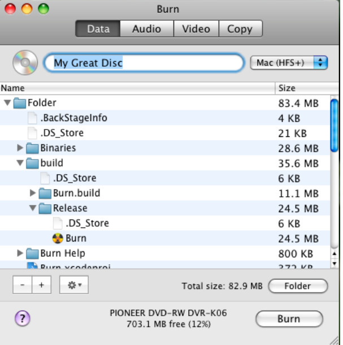Click the Size column header
Screen dimensions: 343x345
coord(307,88)
